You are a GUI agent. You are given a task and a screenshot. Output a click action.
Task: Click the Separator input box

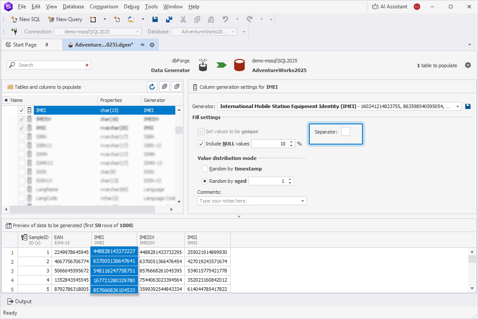pos(346,132)
